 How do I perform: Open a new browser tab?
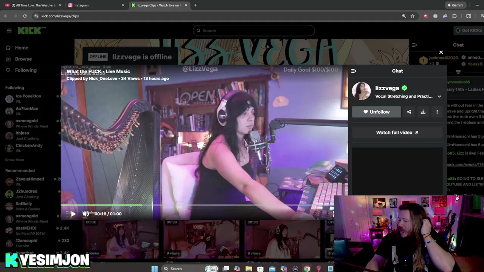coord(195,5)
